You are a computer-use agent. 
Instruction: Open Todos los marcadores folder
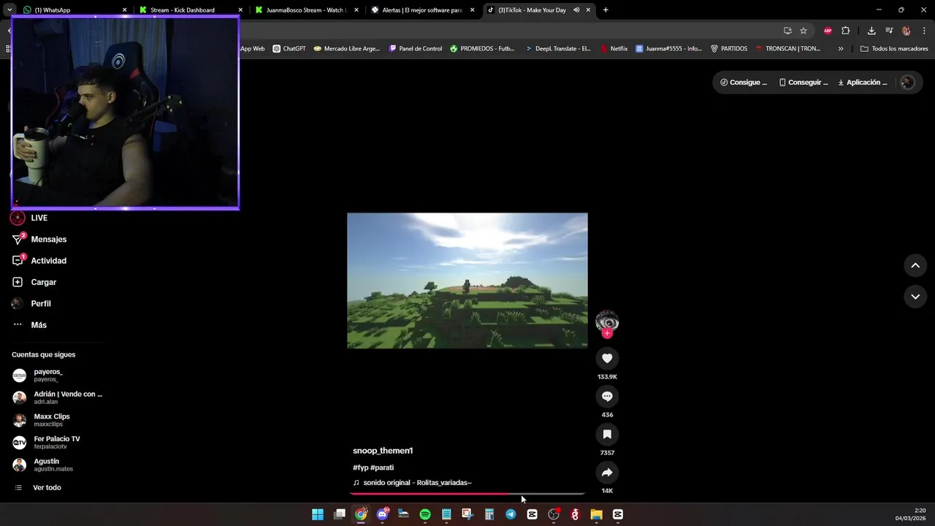point(894,49)
